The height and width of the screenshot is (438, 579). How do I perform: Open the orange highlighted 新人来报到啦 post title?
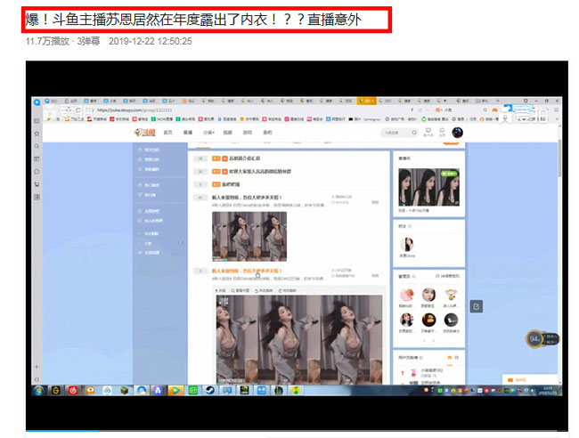247,271
